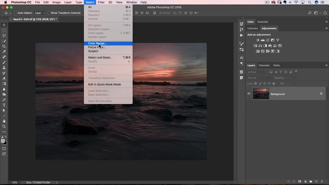The height and width of the screenshot is (185, 329).
Task: Enable the Auto-Select checkbox
Action: (15, 13)
